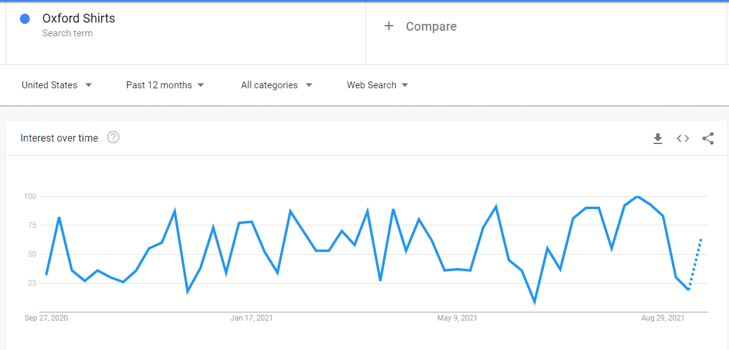This screenshot has height=350, width=729.
Task: Download the Interest over time data
Action: click(x=658, y=138)
